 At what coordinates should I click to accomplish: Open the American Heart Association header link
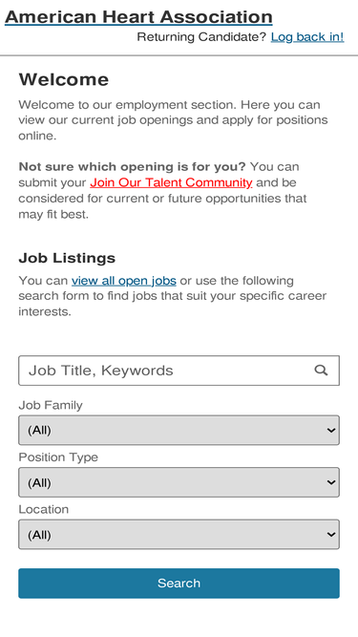tap(138, 17)
